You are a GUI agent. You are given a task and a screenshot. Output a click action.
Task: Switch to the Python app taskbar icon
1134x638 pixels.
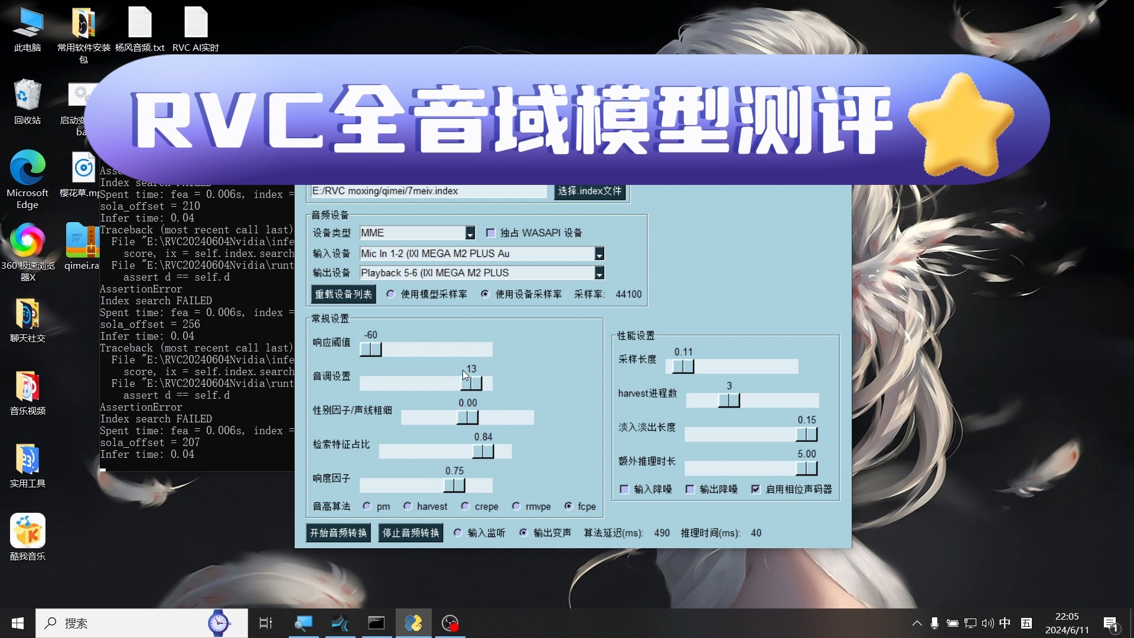click(x=413, y=623)
